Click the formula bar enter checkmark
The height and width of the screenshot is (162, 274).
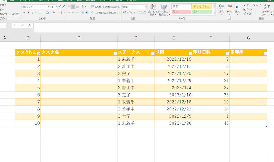[x=23, y=25]
